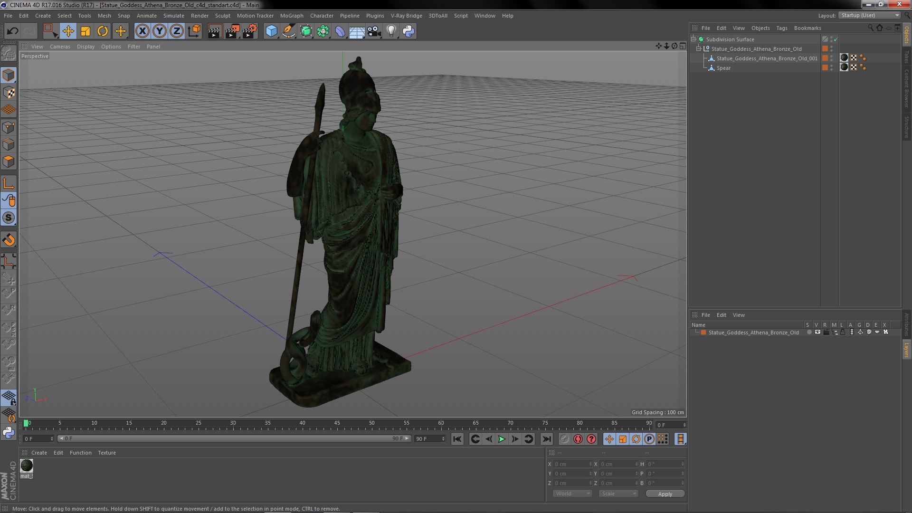The height and width of the screenshot is (513, 912).
Task: Click the Apply button
Action: (665, 494)
